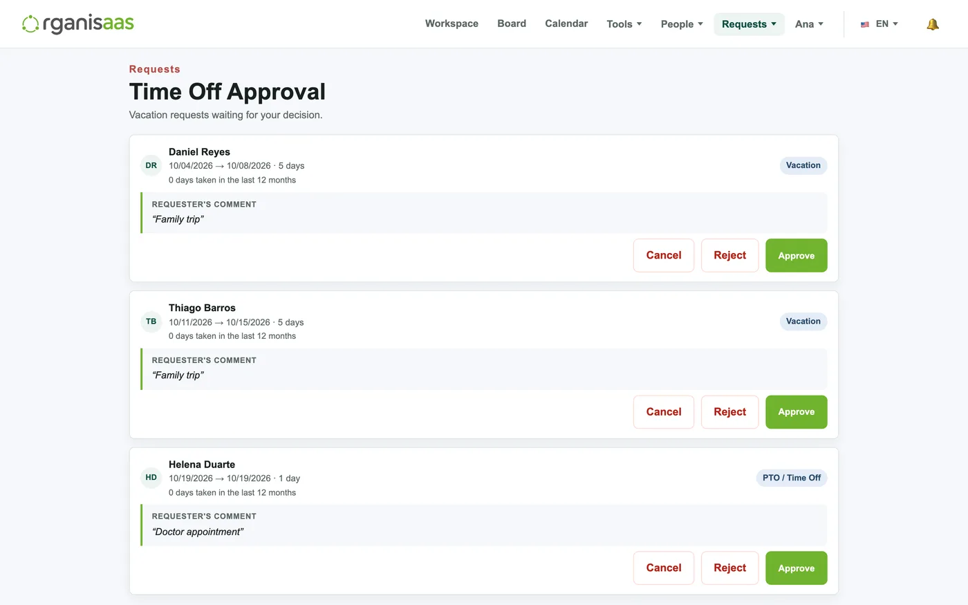This screenshot has width=968, height=605.
Task: Open the Board page
Action: coord(512,24)
